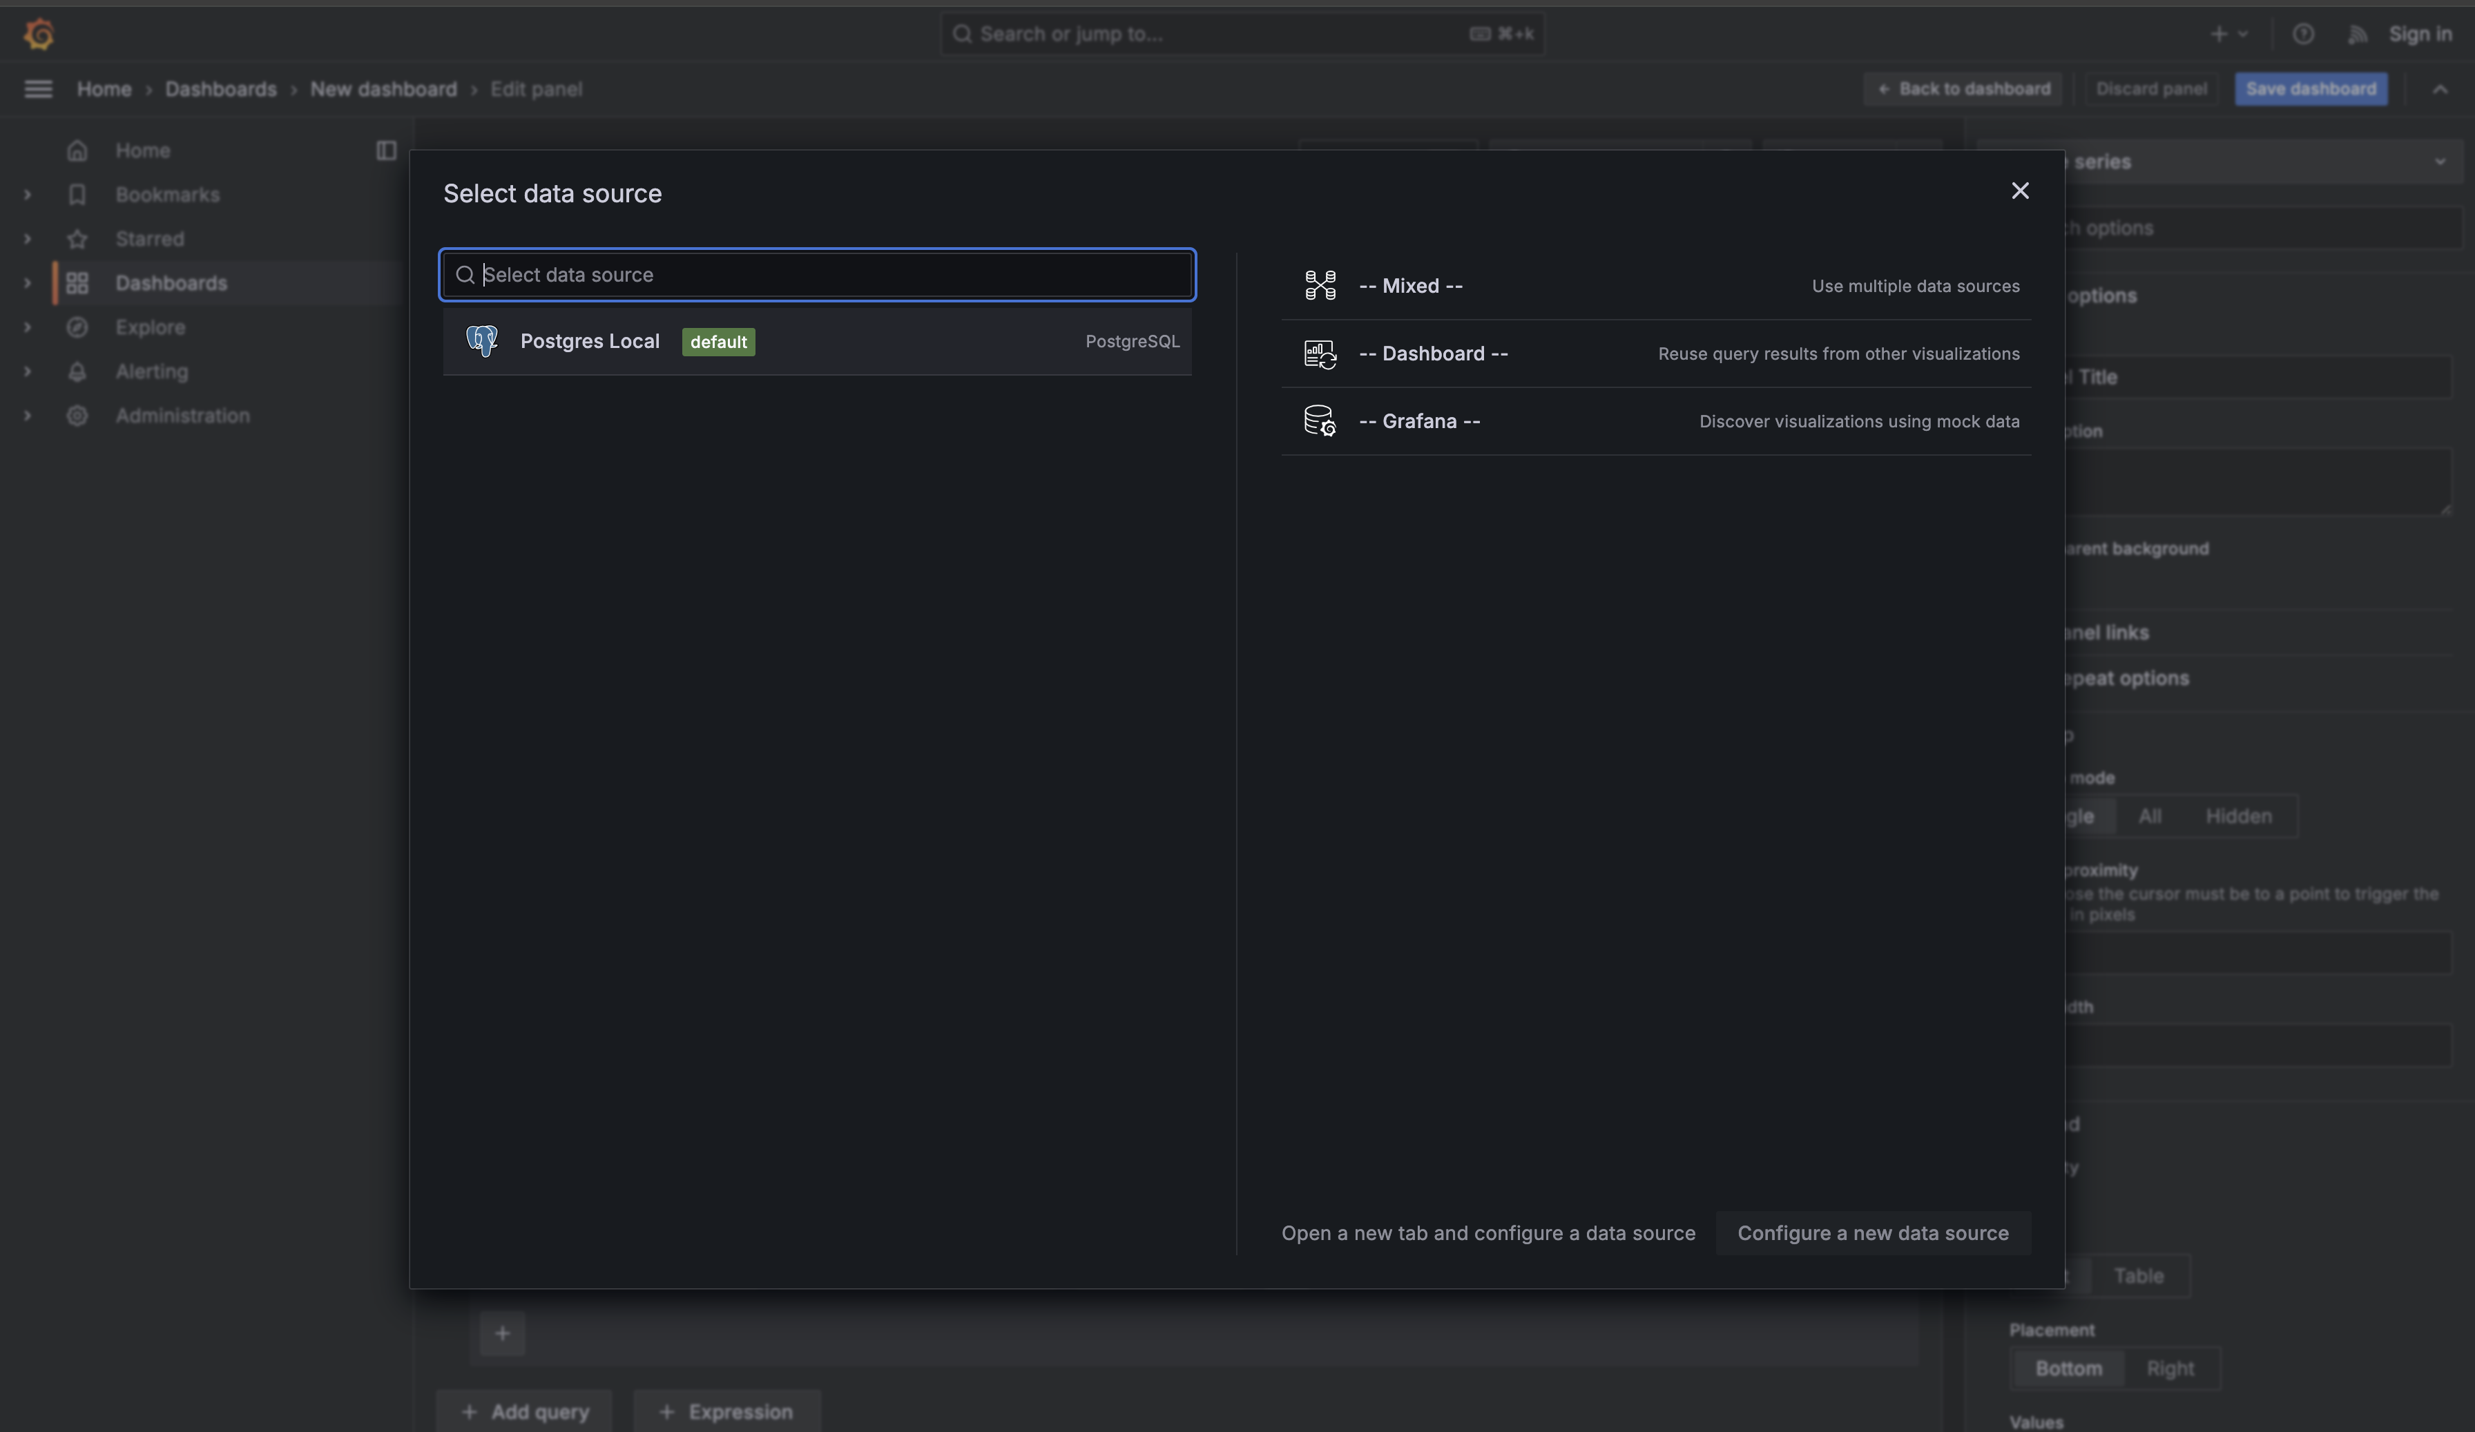Click the Postgres elephant icon
Screen dimensions: 2475x1432
(x=481, y=342)
